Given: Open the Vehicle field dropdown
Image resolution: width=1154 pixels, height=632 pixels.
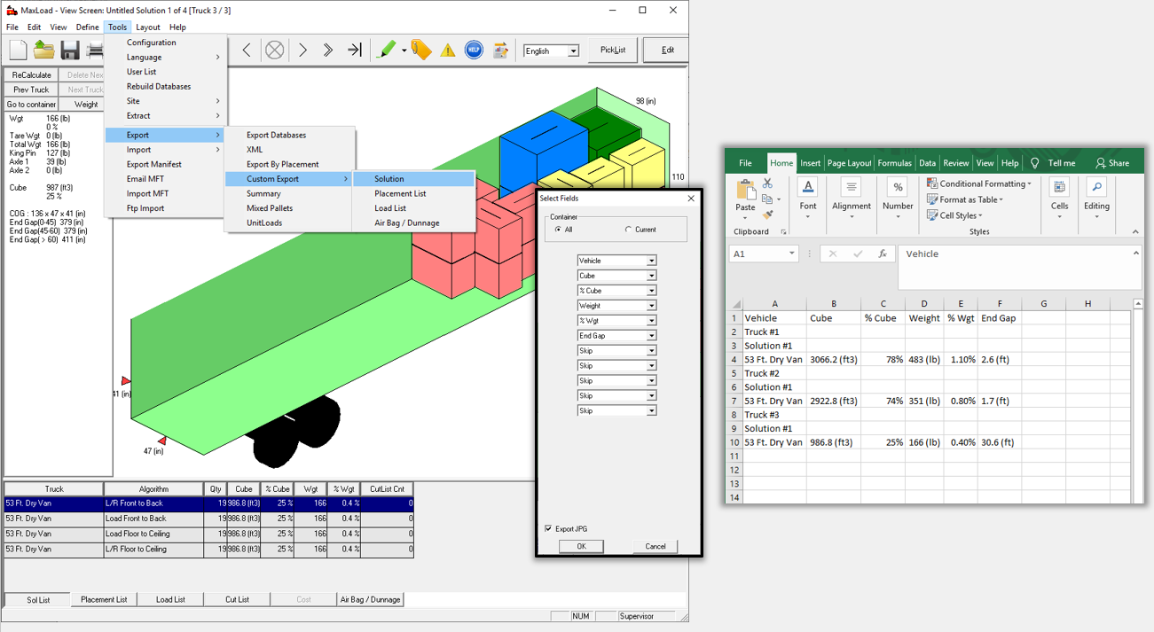Looking at the screenshot, I should [x=651, y=261].
